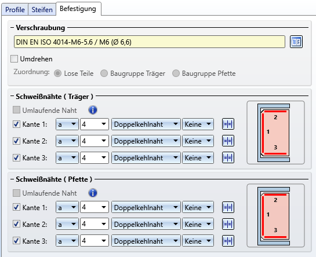Uncheck Kante 2 in Träger weld section
316x257 pixels.
coord(17,141)
